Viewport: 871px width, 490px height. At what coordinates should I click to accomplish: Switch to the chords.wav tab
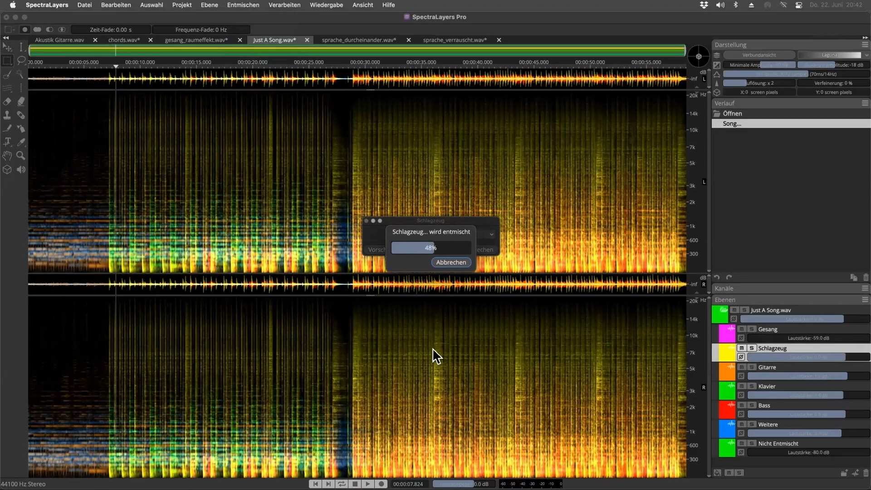coord(124,40)
